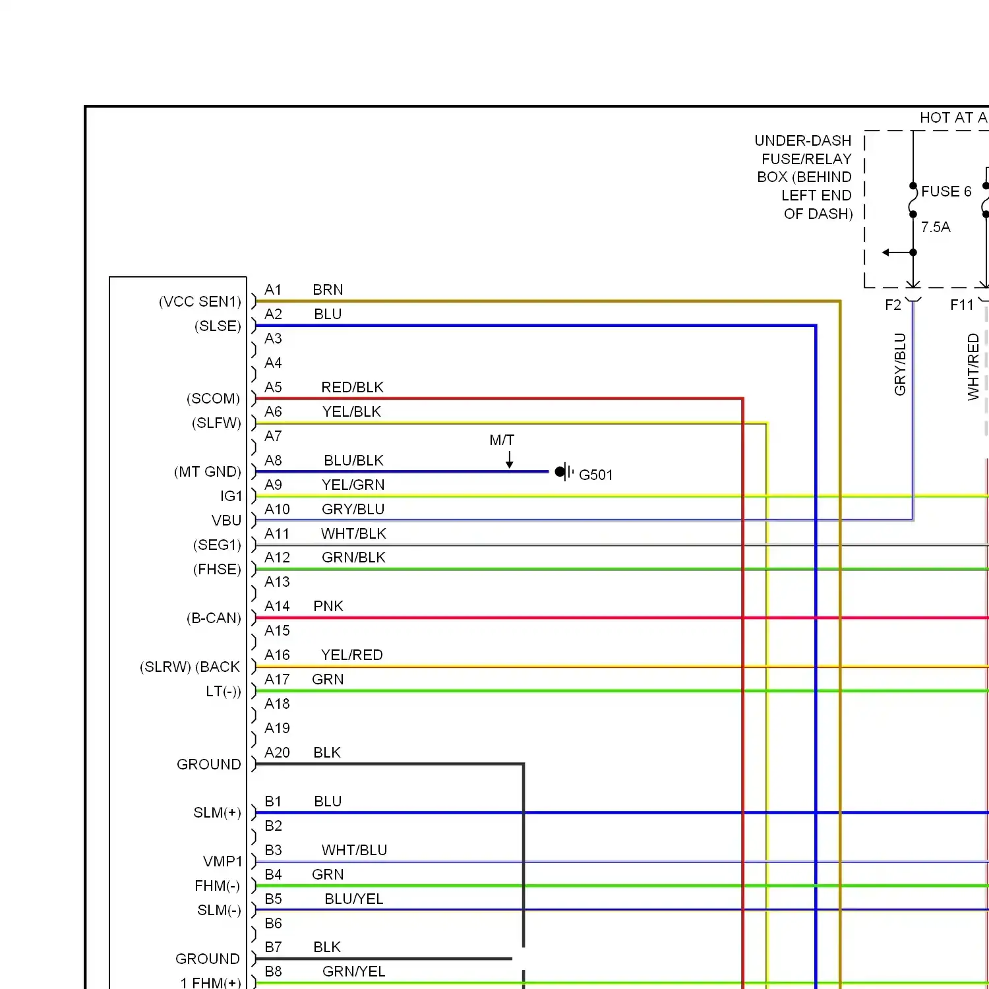Click the SLM(+) signal name

tap(217, 813)
